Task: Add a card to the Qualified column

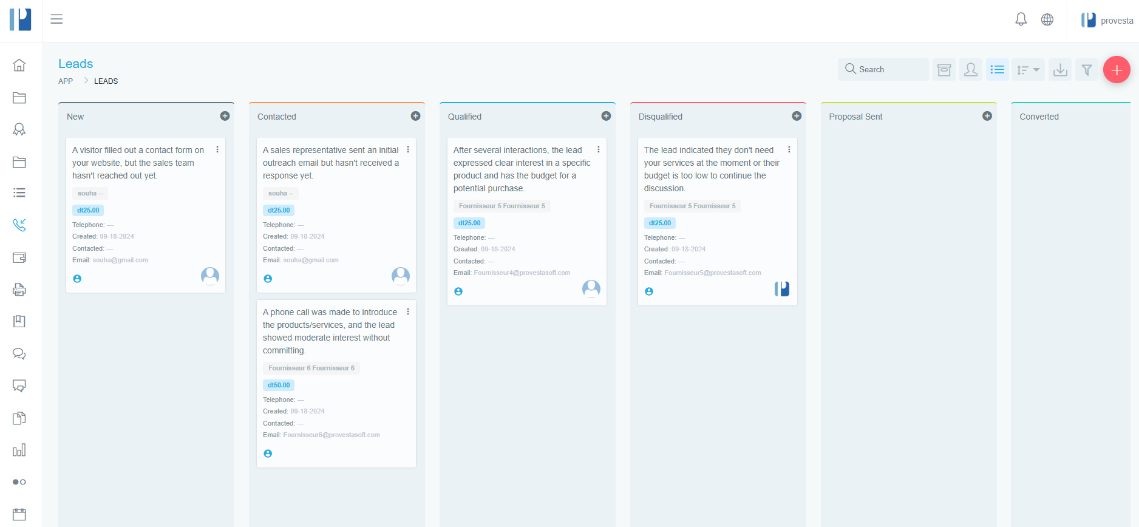Action: [606, 116]
